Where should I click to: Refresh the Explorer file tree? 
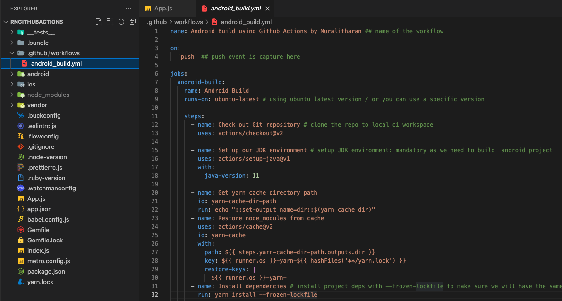[121, 22]
